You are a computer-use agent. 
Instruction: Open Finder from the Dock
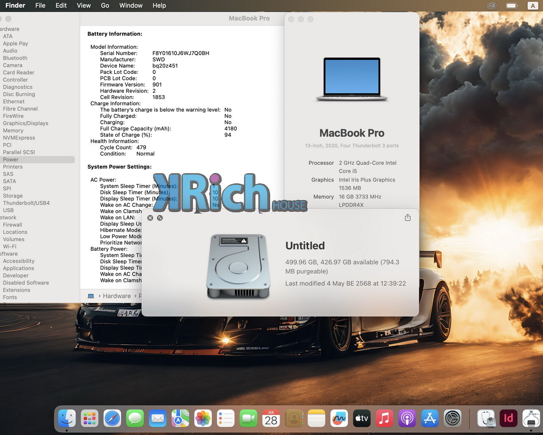(x=67, y=418)
